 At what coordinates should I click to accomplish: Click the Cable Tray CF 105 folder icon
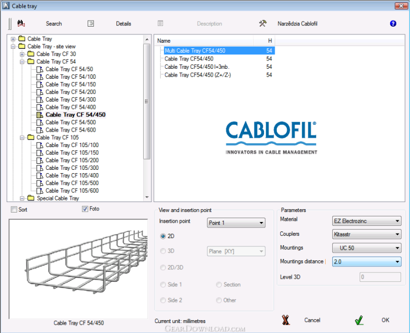pyautogui.click(x=31, y=137)
